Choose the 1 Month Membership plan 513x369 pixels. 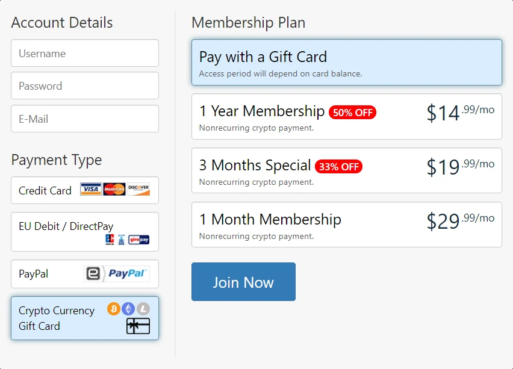[x=346, y=225]
